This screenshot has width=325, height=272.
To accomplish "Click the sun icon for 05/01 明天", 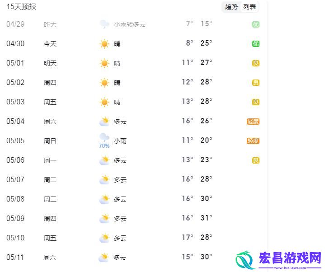I will (104, 63).
